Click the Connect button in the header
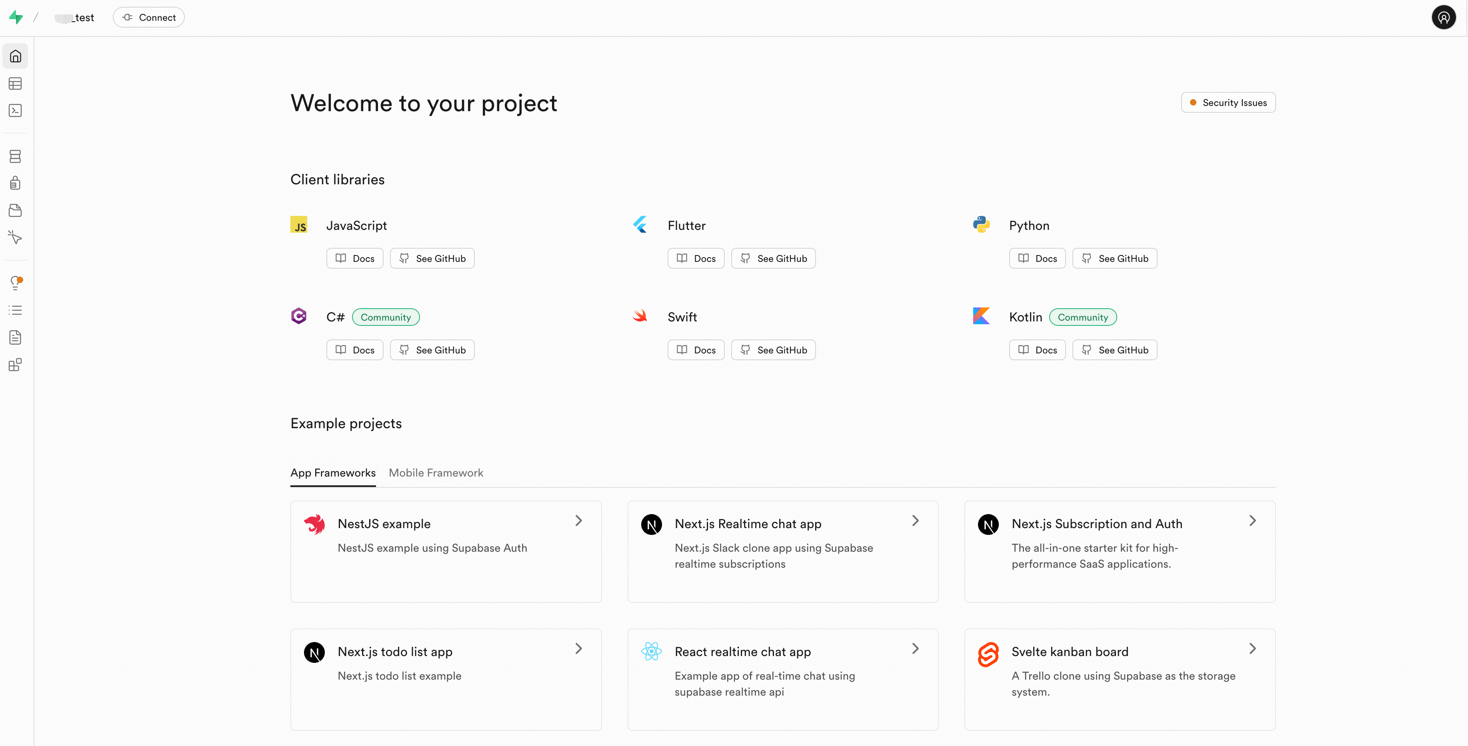 click(x=149, y=18)
